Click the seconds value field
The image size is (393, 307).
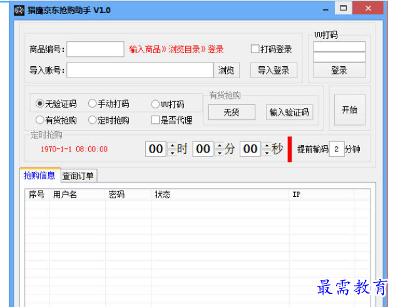coord(250,149)
